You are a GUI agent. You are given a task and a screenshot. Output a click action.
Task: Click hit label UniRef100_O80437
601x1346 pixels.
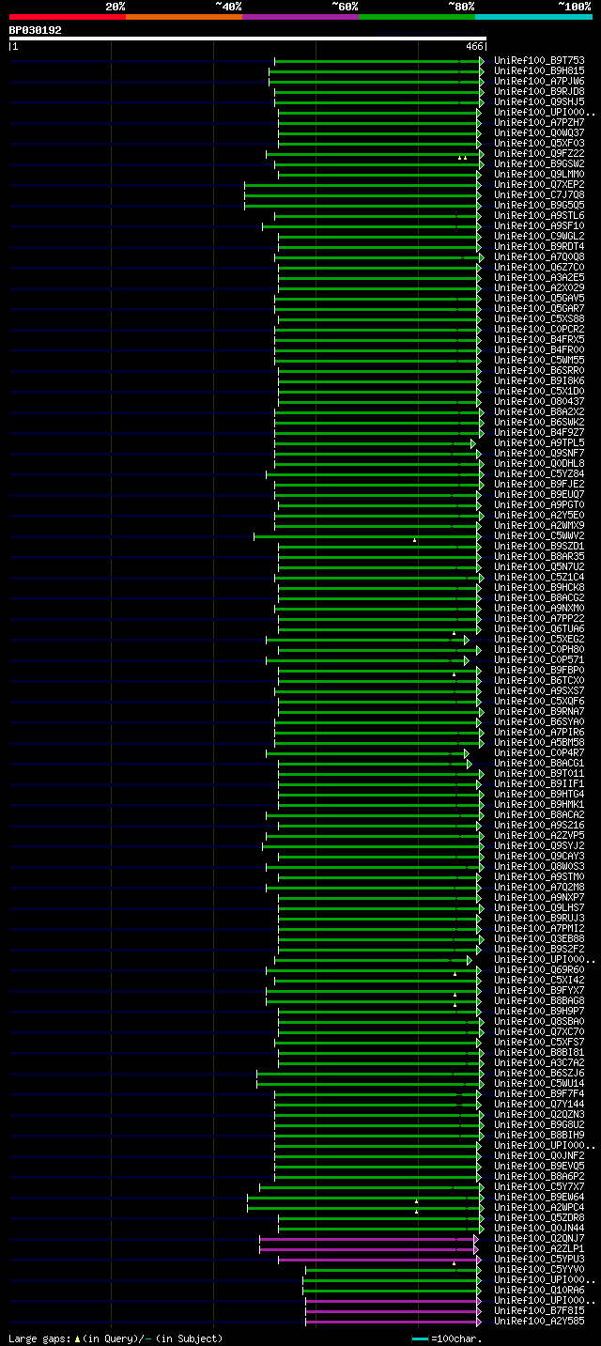point(539,402)
